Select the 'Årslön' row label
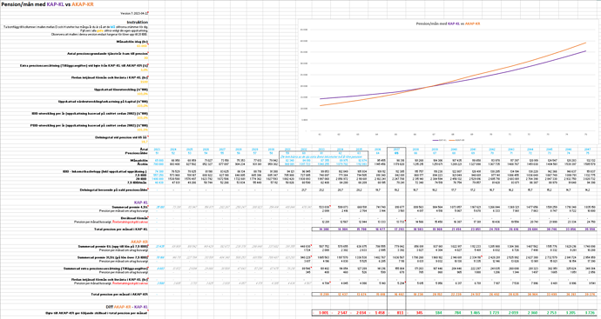The height and width of the screenshot is (319, 601). click(144, 163)
